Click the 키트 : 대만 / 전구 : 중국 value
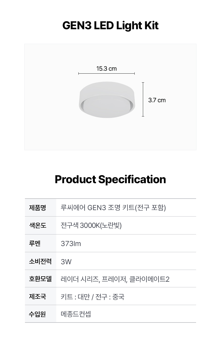 point(93,297)
